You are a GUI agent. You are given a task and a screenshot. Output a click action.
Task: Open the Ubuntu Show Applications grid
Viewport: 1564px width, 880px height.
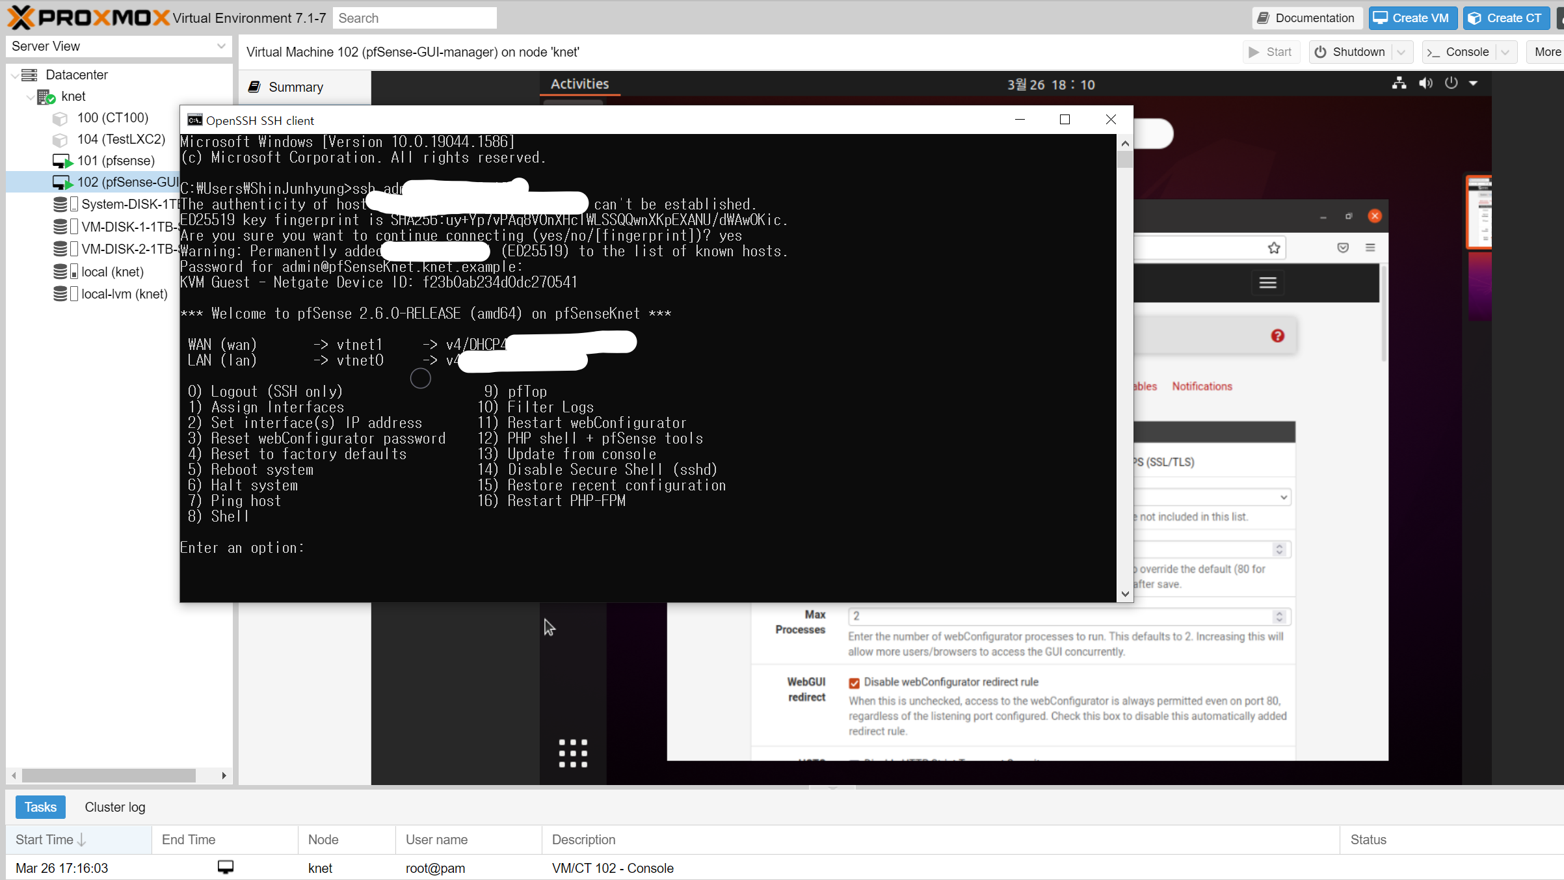tap(573, 753)
